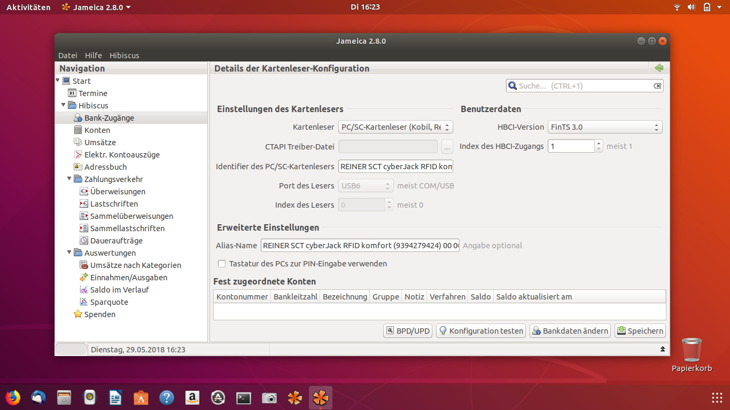Open Sammellastschriften icon

click(84, 228)
